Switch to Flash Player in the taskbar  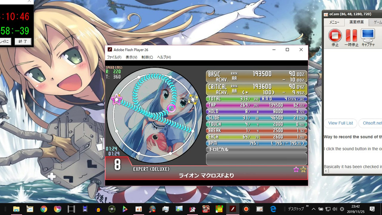tap(233, 209)
